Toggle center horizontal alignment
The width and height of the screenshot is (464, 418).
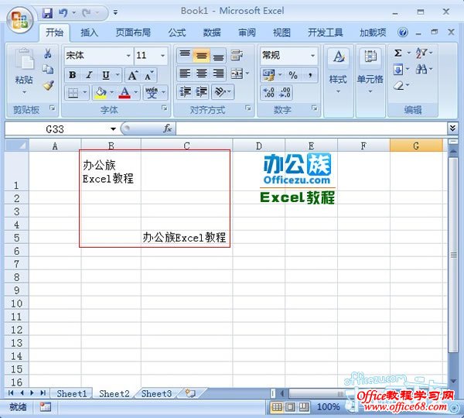(x=202, y=74)
